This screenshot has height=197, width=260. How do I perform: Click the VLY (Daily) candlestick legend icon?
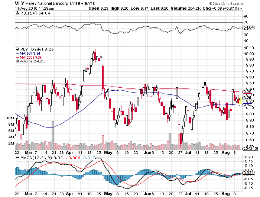click(17, 49)
